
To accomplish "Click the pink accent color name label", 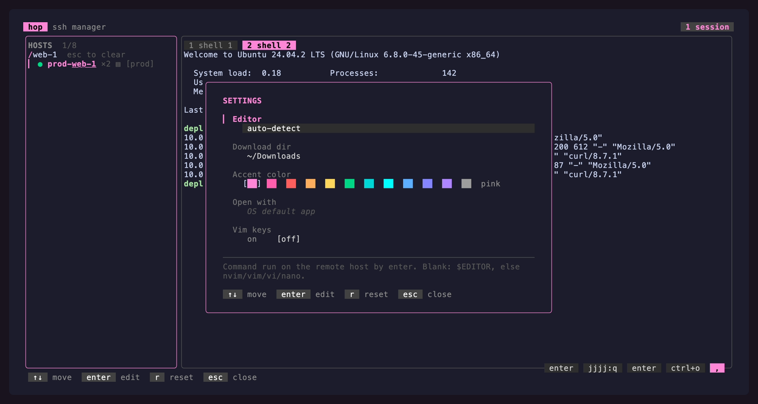I will (491, 184).
